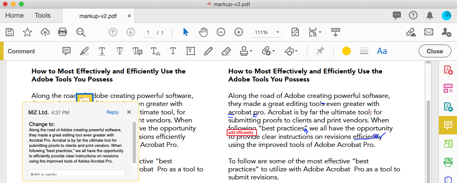The image size is (457, 183).
Task: Click Reply in the MZ Ltd. comment
Action: click(x=113, y=112)
